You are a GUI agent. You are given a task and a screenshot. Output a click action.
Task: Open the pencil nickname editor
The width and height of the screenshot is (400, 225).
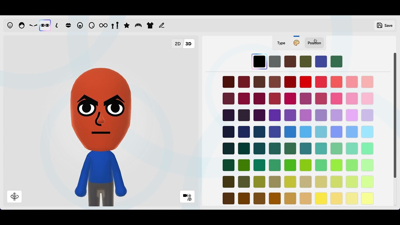pos(162,25)
